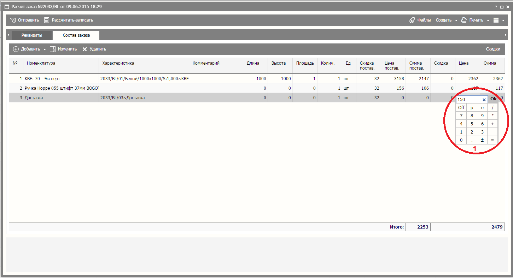This screenshot has height=278, width=513.
Task: Open Файлы via the paperclip icon
Action: (412, 20)
